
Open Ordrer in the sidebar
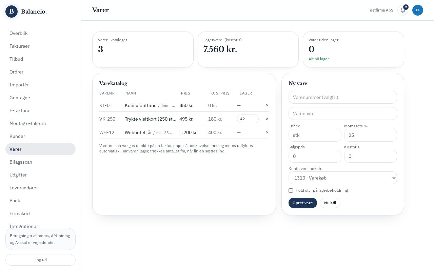[40, 72]
